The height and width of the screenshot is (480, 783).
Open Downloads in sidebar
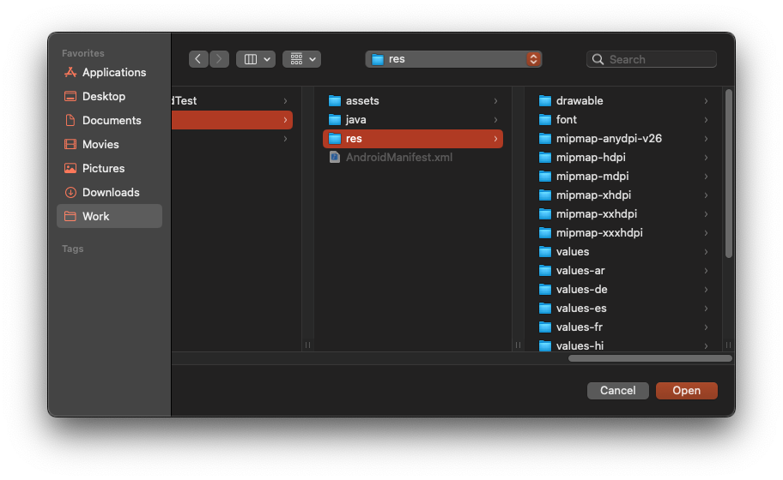(x=109, y=192)
